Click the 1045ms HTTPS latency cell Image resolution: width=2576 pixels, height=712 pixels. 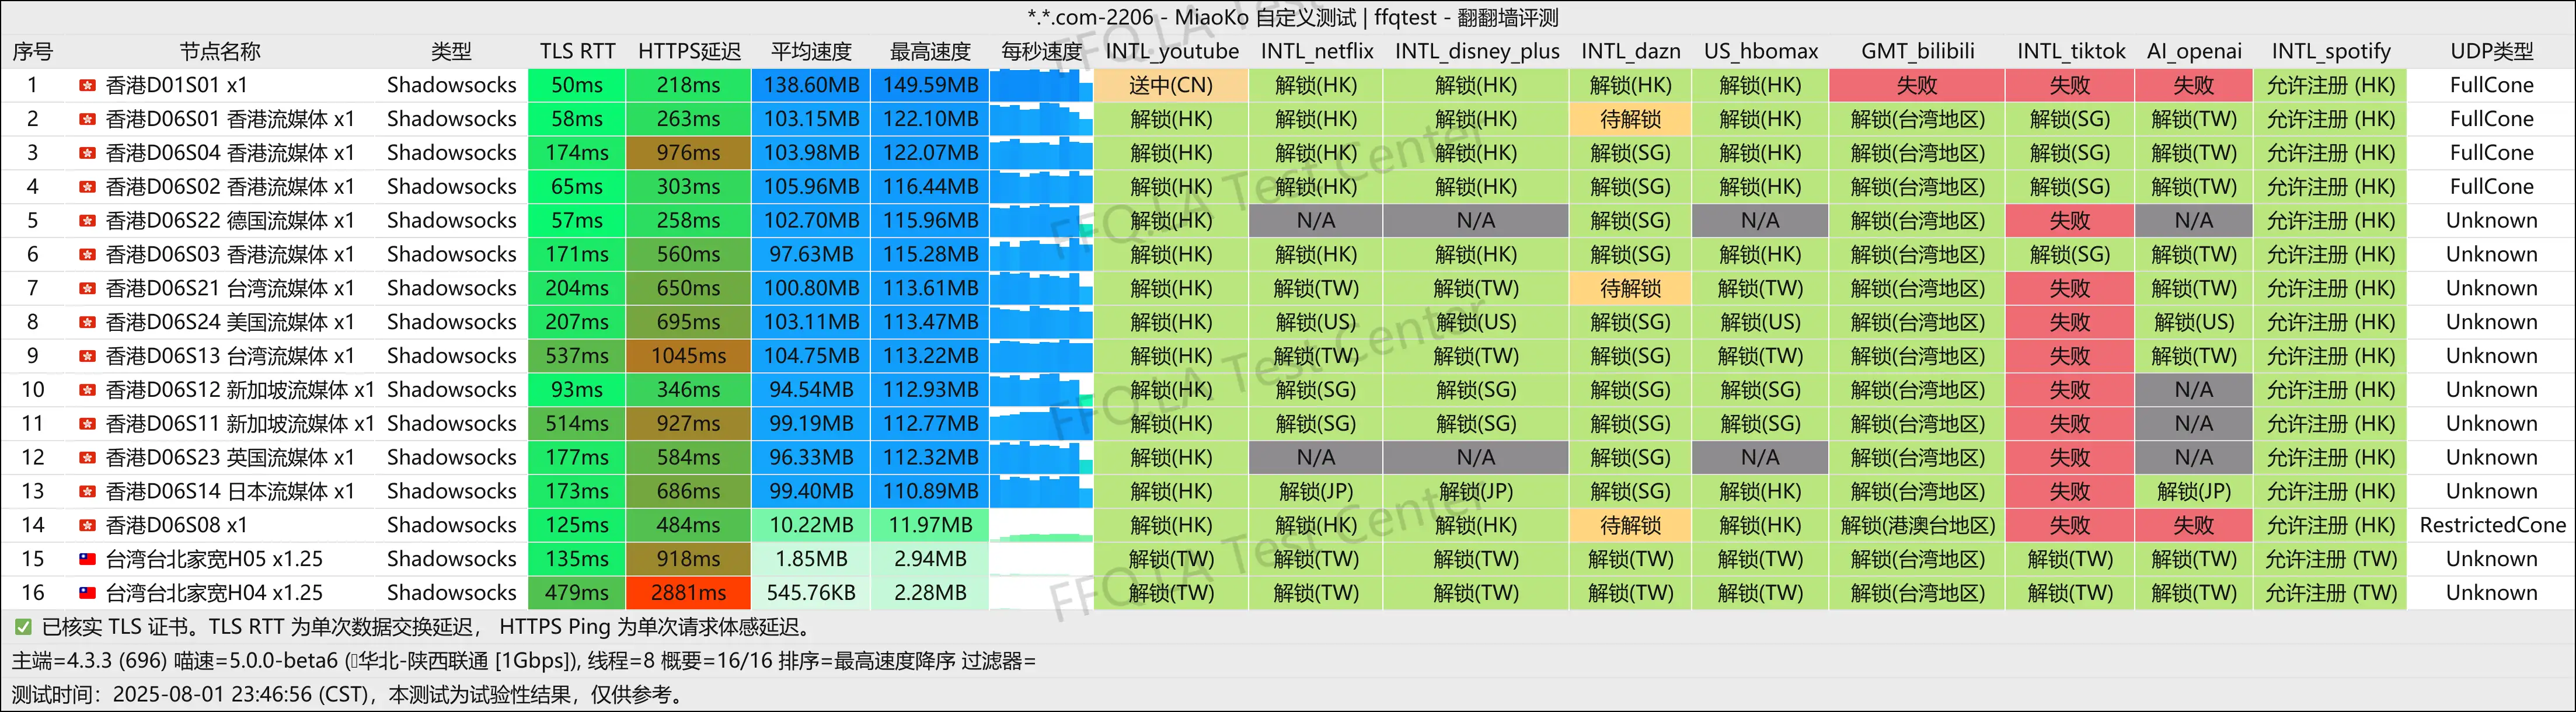point(689,356)
